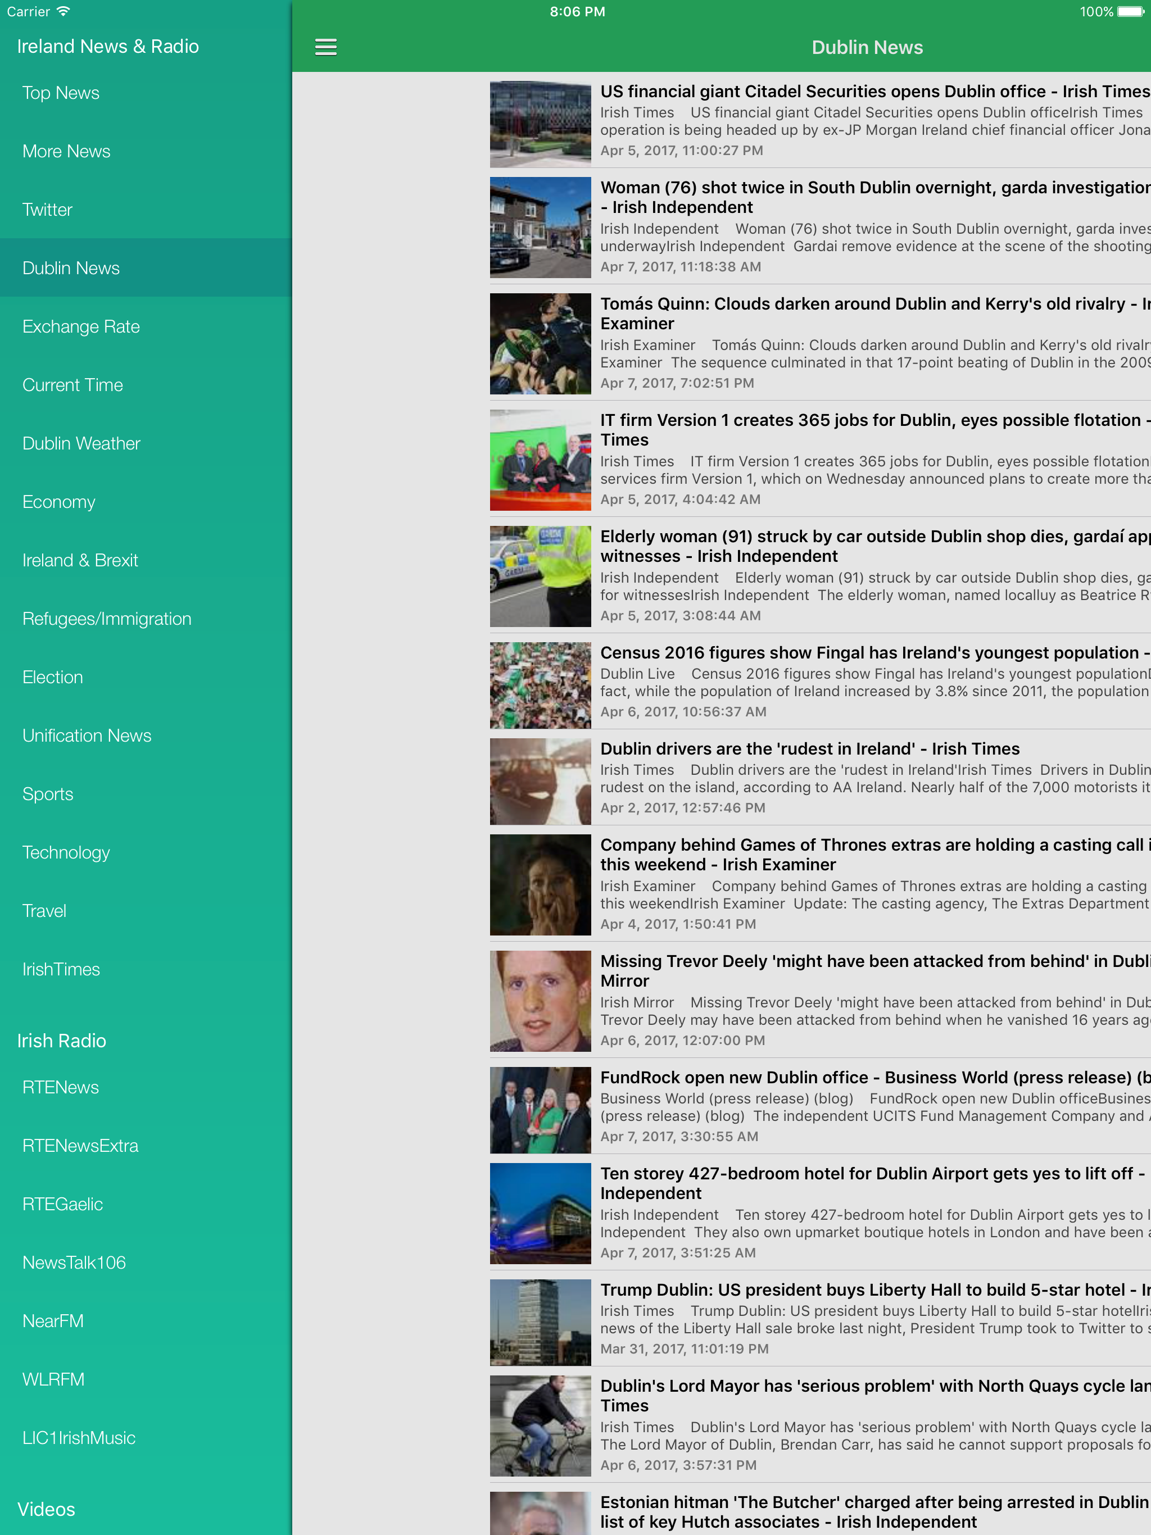Open Trump Dublin Liberty Hall article

pos(820,1319)
